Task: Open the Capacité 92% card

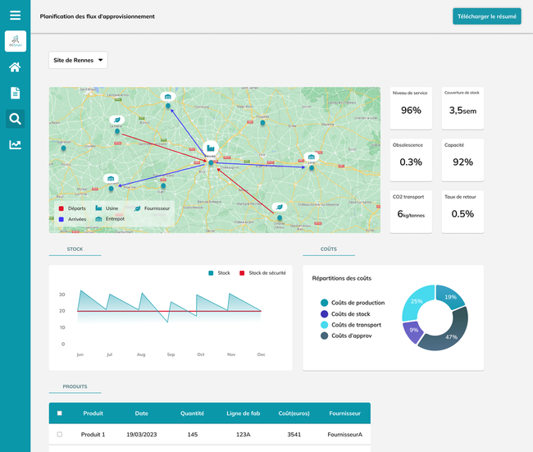Action: (x=462, y=160)
